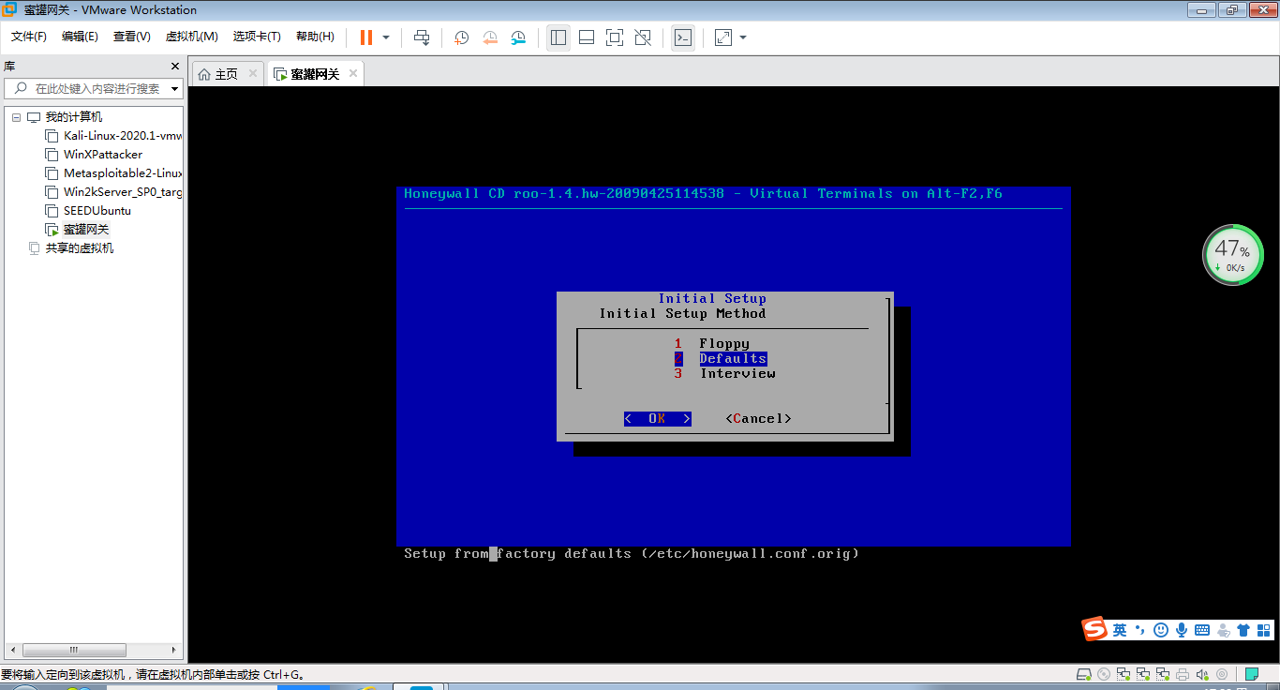Click the second network adapter status icon

click(x=1143, y=674)
